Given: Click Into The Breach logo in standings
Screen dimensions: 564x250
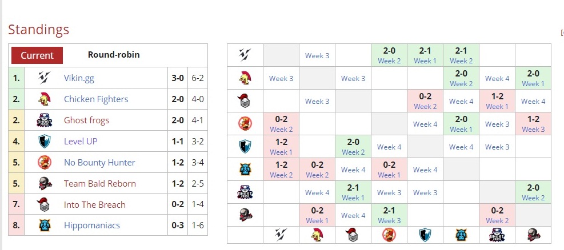Looking at the screenshot, I should (x=45, y=204).
